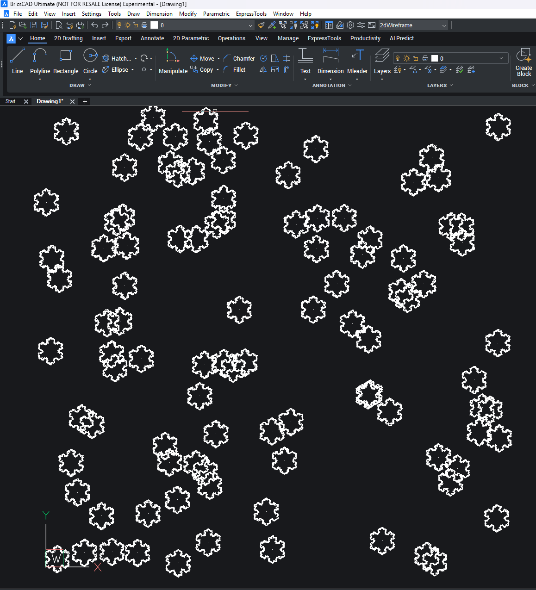Click white color swatch in ribbon Layers dropdown
536x590 pixels.
[x=434, y=58]
